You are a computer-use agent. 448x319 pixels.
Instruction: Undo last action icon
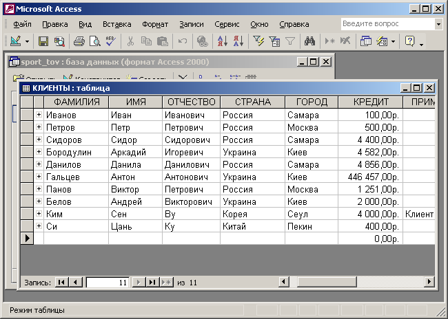point(182,41)
